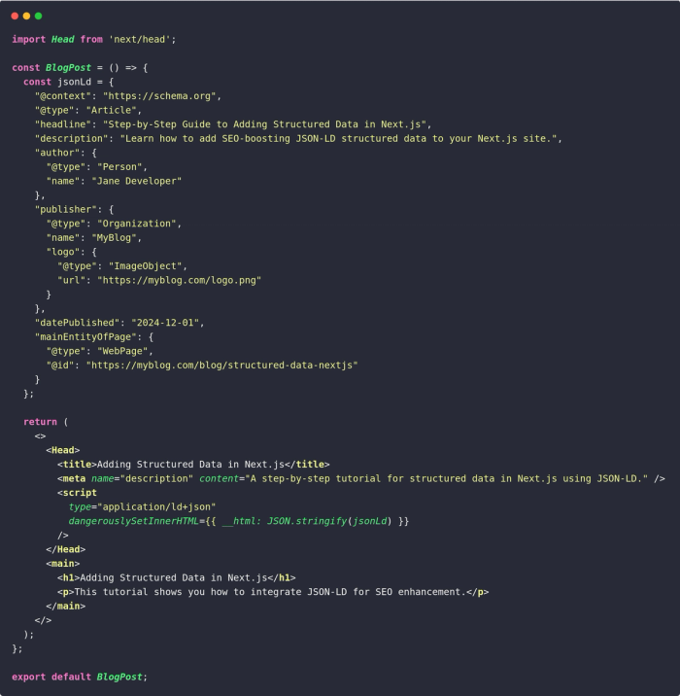Click the "Jane Developer" author name string
The image size is (680, 696).
(137, 181)
